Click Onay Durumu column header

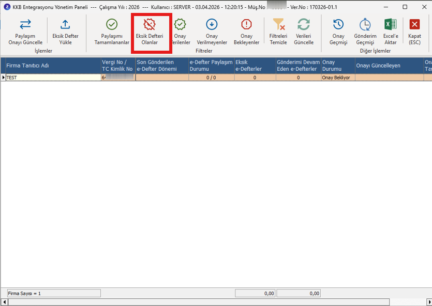click(338, 66)
